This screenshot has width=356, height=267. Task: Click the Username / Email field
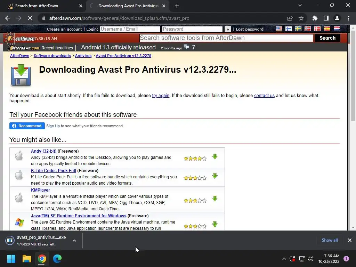(130, 29)
